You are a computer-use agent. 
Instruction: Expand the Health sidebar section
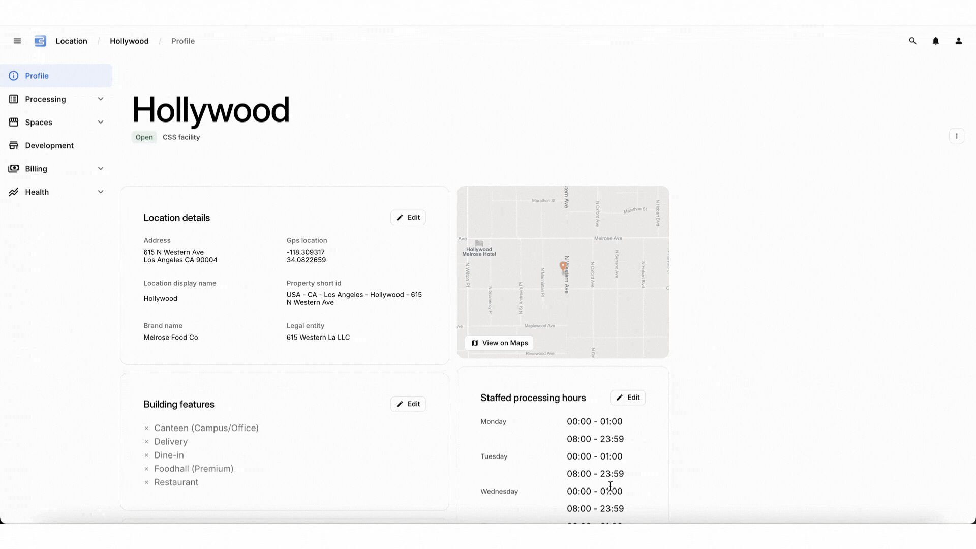(x=101, y=192)
